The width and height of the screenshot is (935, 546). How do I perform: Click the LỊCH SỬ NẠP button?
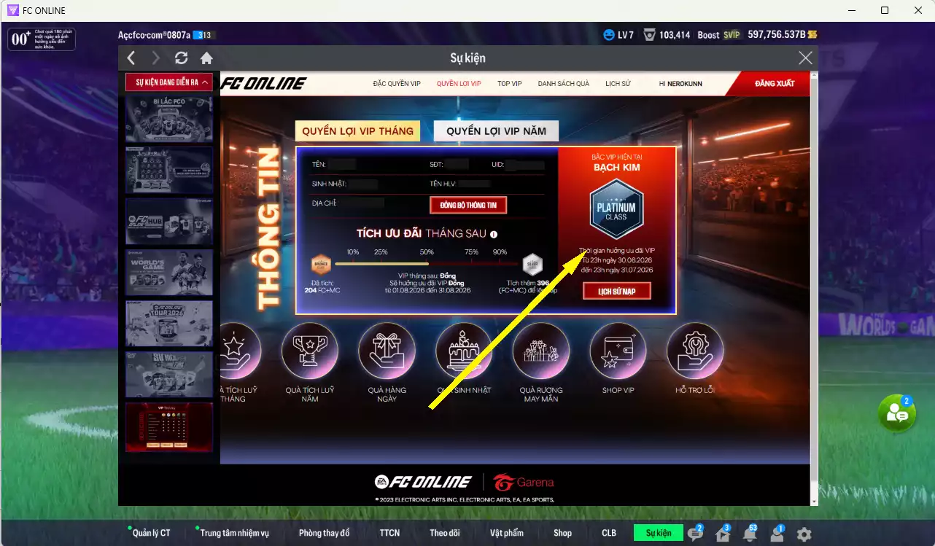coord(617,291)
